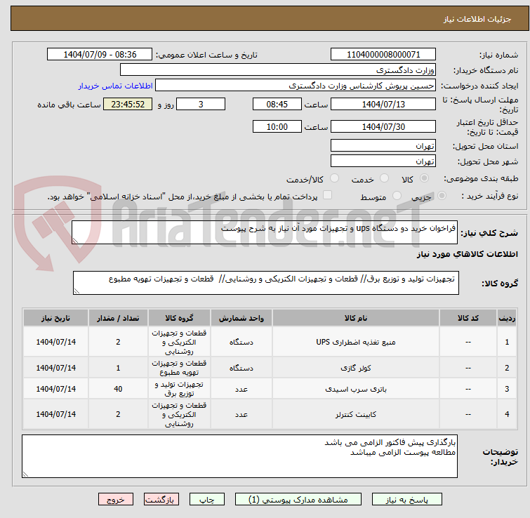Screen dimensions: 530x518
Task: Select the کالا radio button
Action: 424,178
